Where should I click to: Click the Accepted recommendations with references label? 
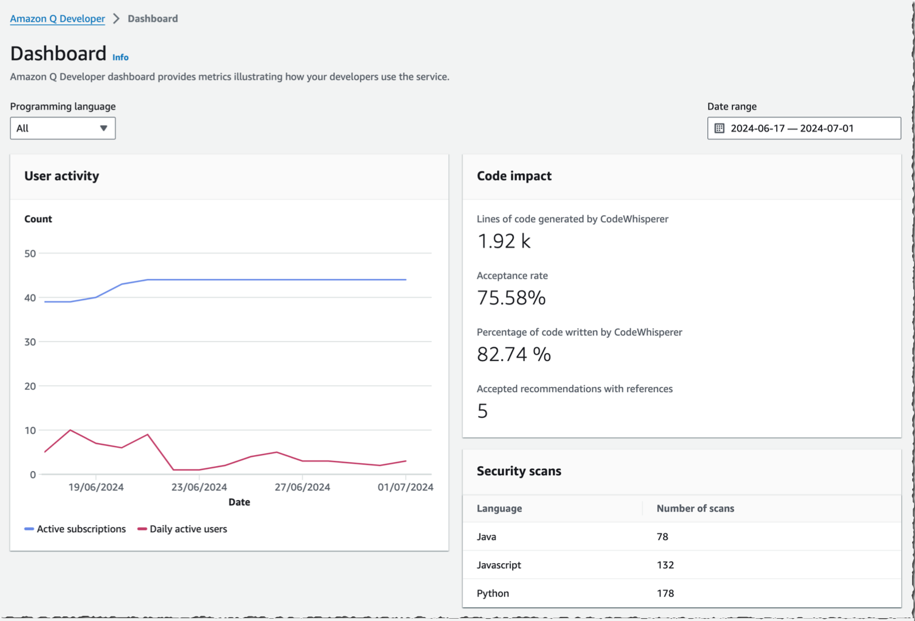click(x=575, y=389)
